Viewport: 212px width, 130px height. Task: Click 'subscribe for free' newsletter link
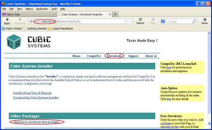click(x=170, y=127)
